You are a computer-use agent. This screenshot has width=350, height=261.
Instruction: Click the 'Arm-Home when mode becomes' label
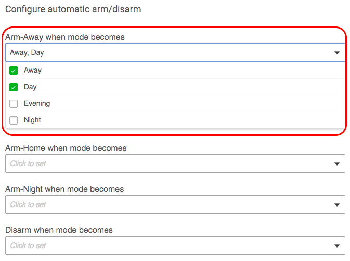click(66, 148)
